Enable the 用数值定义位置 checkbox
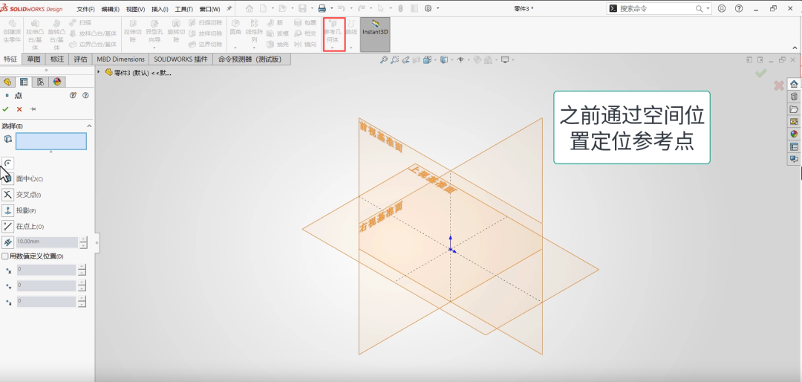 5,256
